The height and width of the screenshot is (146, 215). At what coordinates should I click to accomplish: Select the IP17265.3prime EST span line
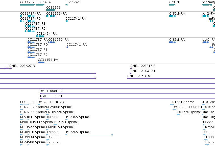(x=89, y=135)
